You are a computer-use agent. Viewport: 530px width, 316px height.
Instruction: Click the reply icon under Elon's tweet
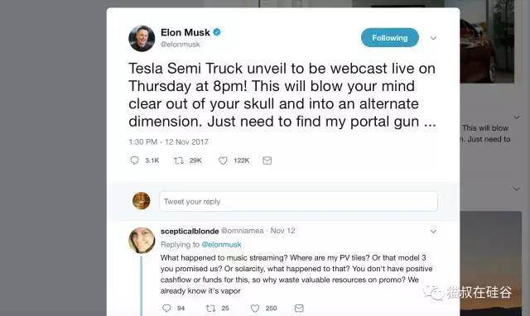click(134, 160)
